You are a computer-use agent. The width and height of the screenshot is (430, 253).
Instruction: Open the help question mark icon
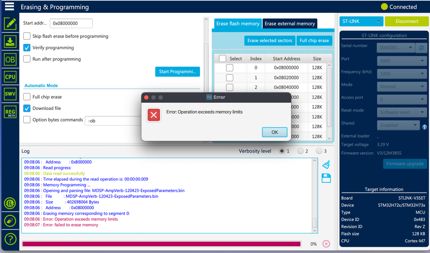[x=10, y=239]
